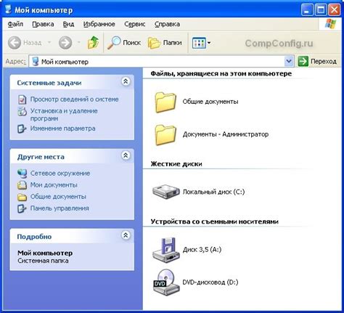Select Локальный диск (C:) drive icon
344x313 pixels.
165,192
